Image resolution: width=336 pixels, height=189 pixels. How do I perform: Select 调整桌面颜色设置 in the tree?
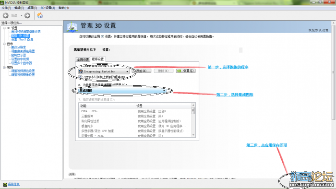(23, 51)
